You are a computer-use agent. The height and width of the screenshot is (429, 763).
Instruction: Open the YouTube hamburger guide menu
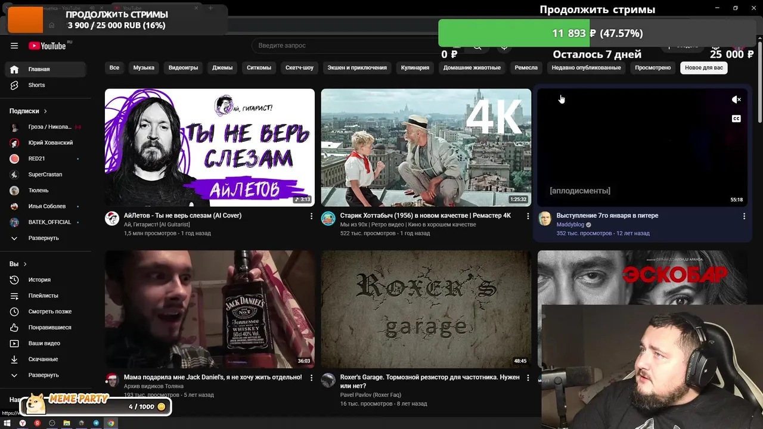(x=14, y=46)
